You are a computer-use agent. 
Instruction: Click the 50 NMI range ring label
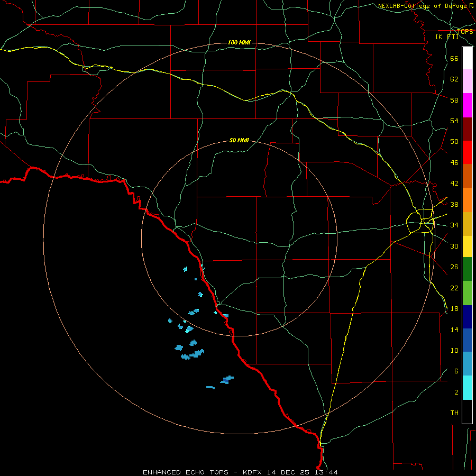coord(239,140)
